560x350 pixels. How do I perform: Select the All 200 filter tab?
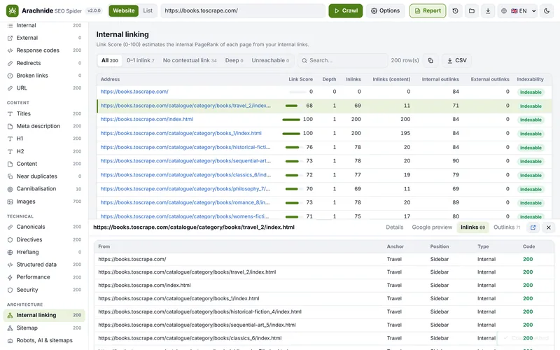[110, 60]
